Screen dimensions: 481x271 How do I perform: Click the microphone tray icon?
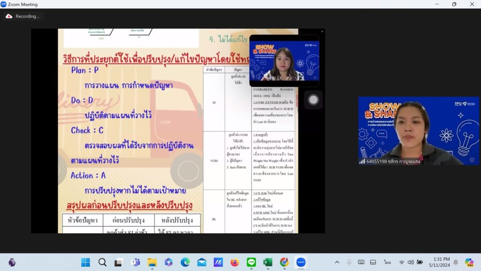349,263
